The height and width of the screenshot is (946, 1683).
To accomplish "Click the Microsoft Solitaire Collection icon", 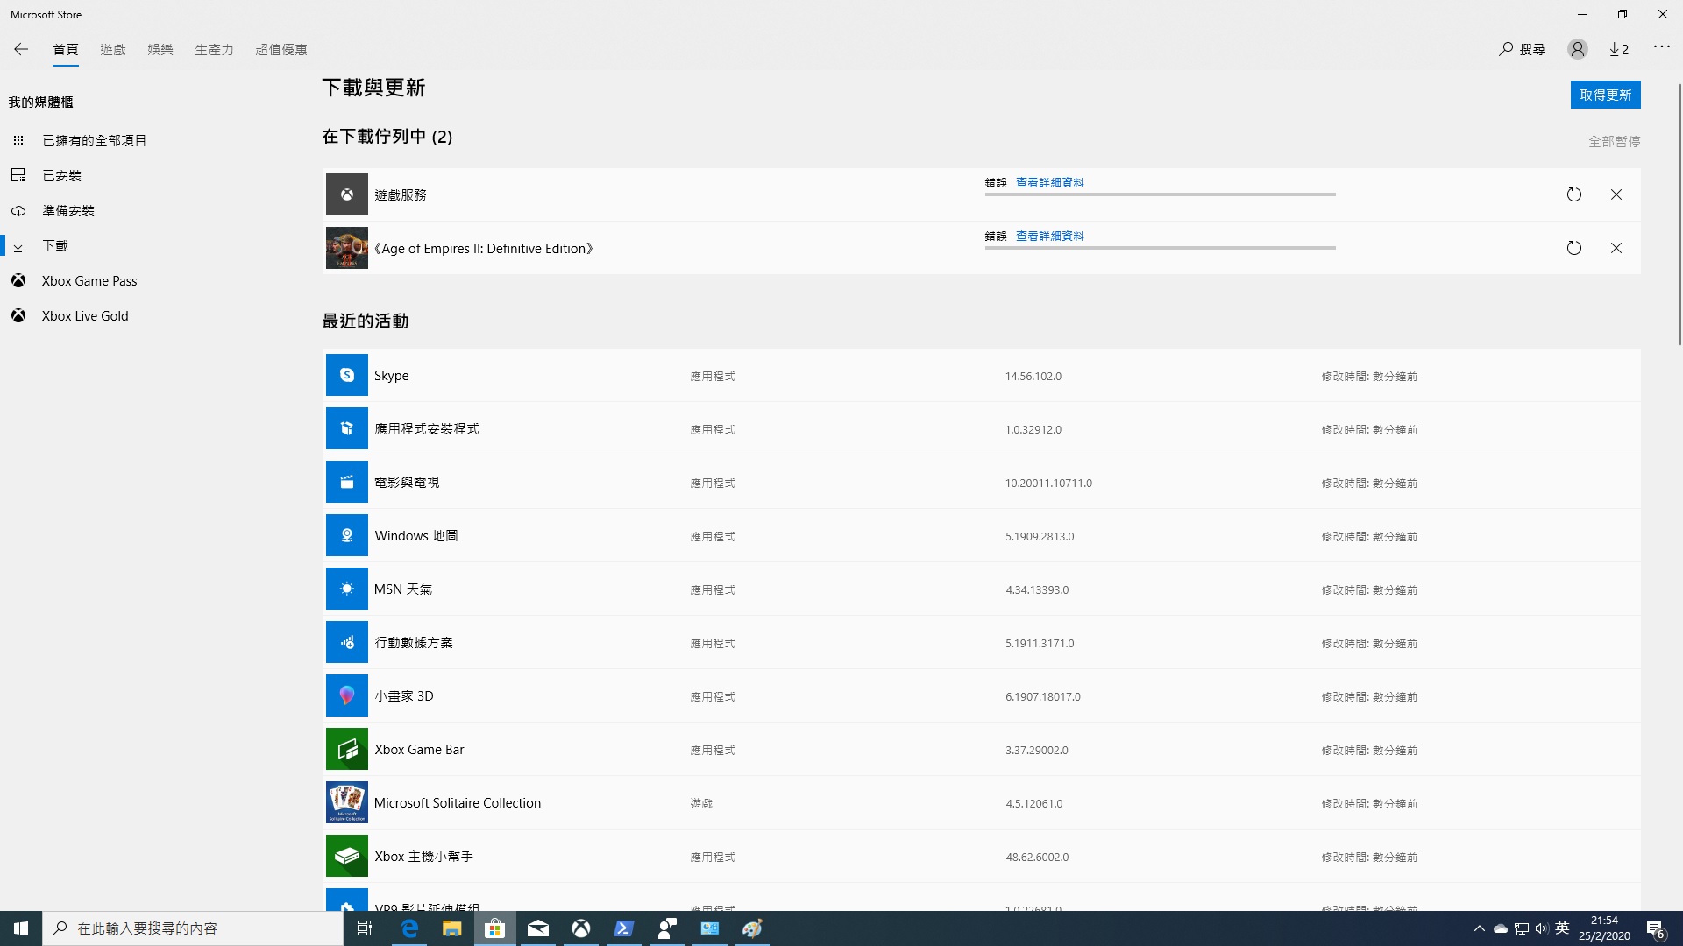I will point(347,802).
